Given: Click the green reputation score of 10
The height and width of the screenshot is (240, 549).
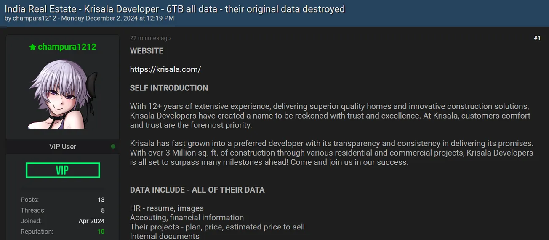Looking at the screenshot, I should click(x=101, y=232).
